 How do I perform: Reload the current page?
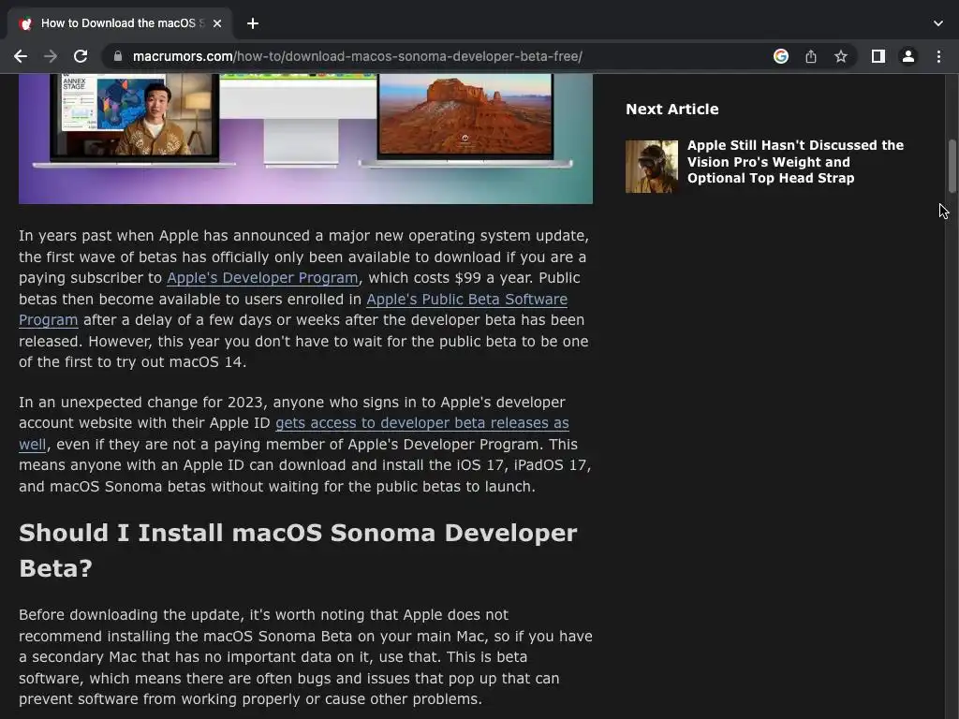click(x=81, y=56)
